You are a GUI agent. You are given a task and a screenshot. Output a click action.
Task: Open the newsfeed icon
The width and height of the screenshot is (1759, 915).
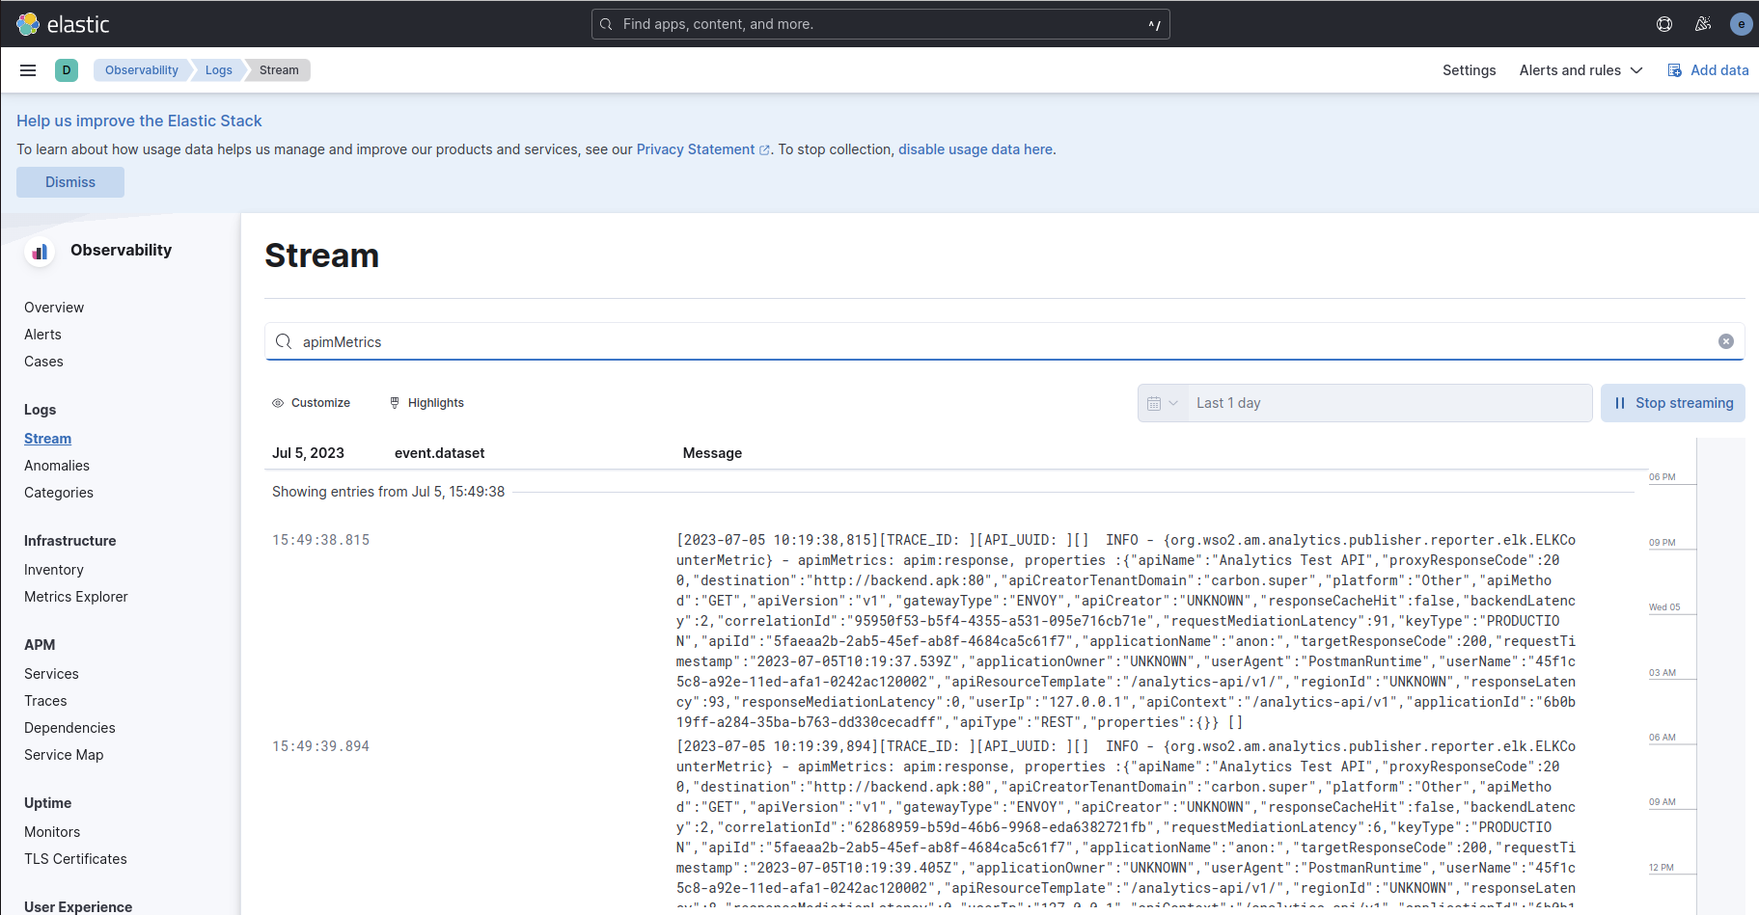(1703, 24)
